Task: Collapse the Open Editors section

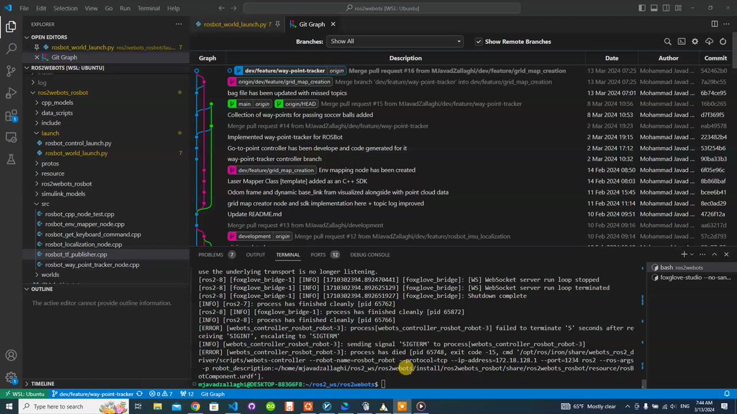Action: click(x=28, y=37)
